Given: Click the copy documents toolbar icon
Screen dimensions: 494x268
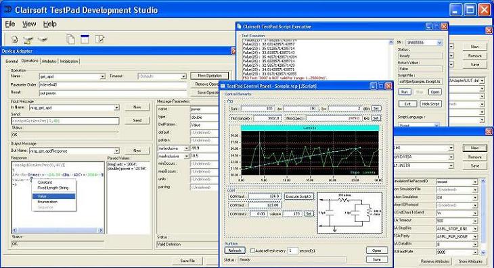Looking at the screenshot, I should (70, 39).
